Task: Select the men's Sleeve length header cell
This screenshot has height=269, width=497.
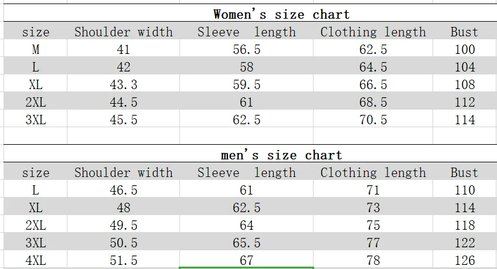Action: coord(246,173)
